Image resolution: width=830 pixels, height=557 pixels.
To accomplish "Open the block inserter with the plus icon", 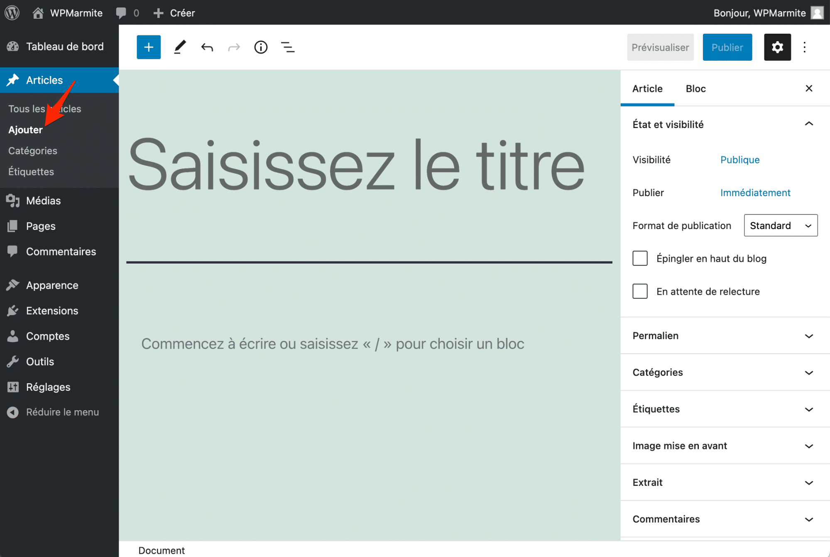I will [x=148, y=47].
